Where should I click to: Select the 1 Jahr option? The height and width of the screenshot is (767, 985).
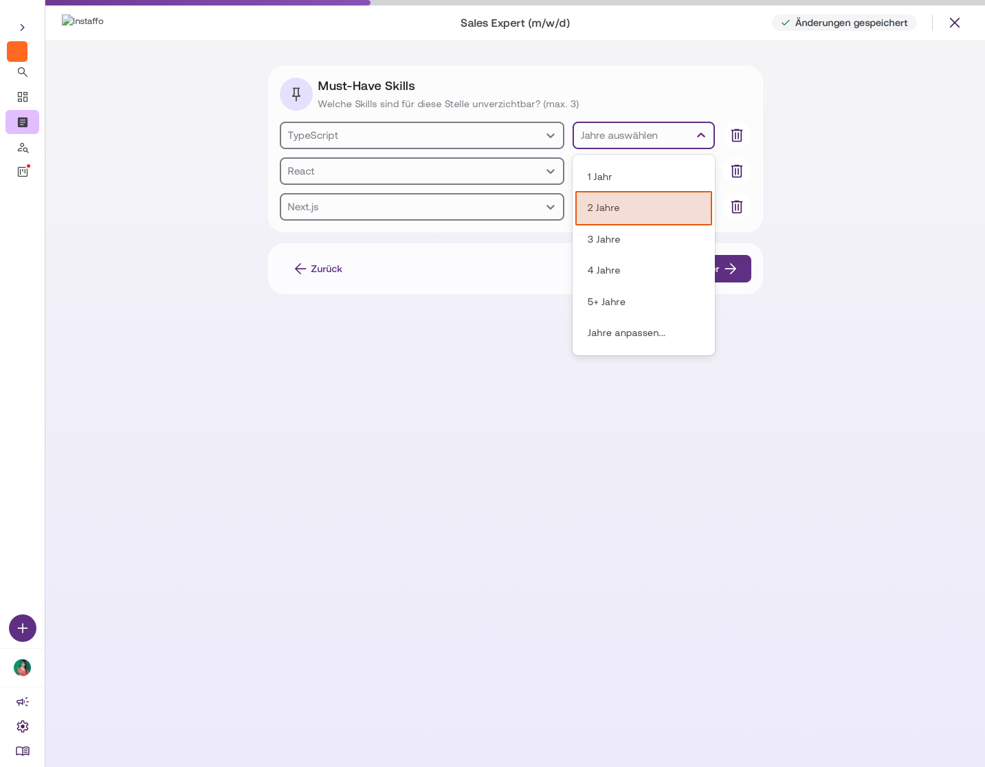(643, 177)
